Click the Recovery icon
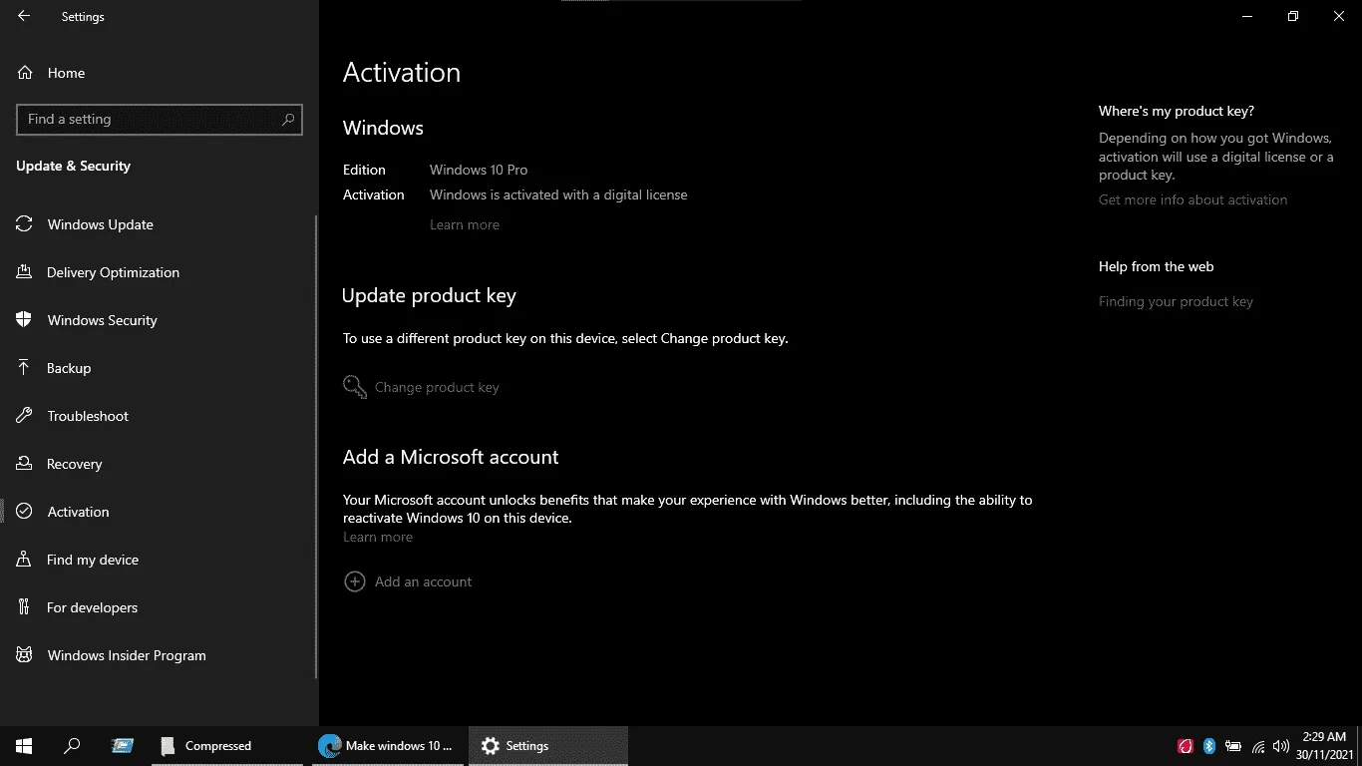The width and height of the screenshot is (1362, 766). click(24, 464)
